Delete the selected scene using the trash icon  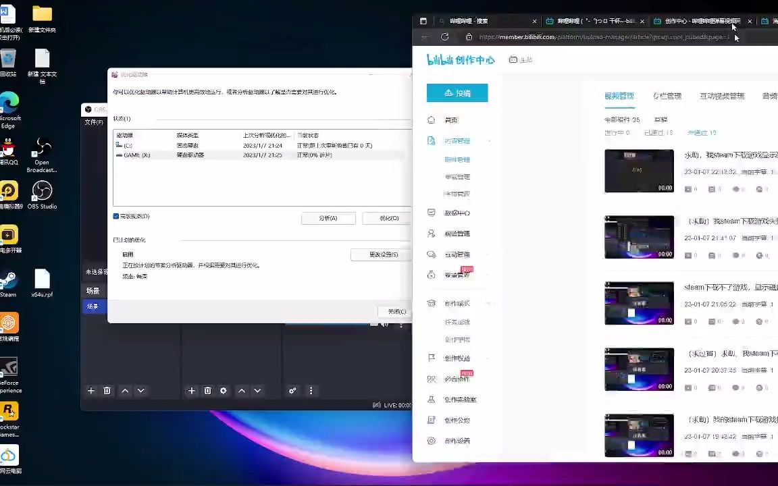click(107, 390)
